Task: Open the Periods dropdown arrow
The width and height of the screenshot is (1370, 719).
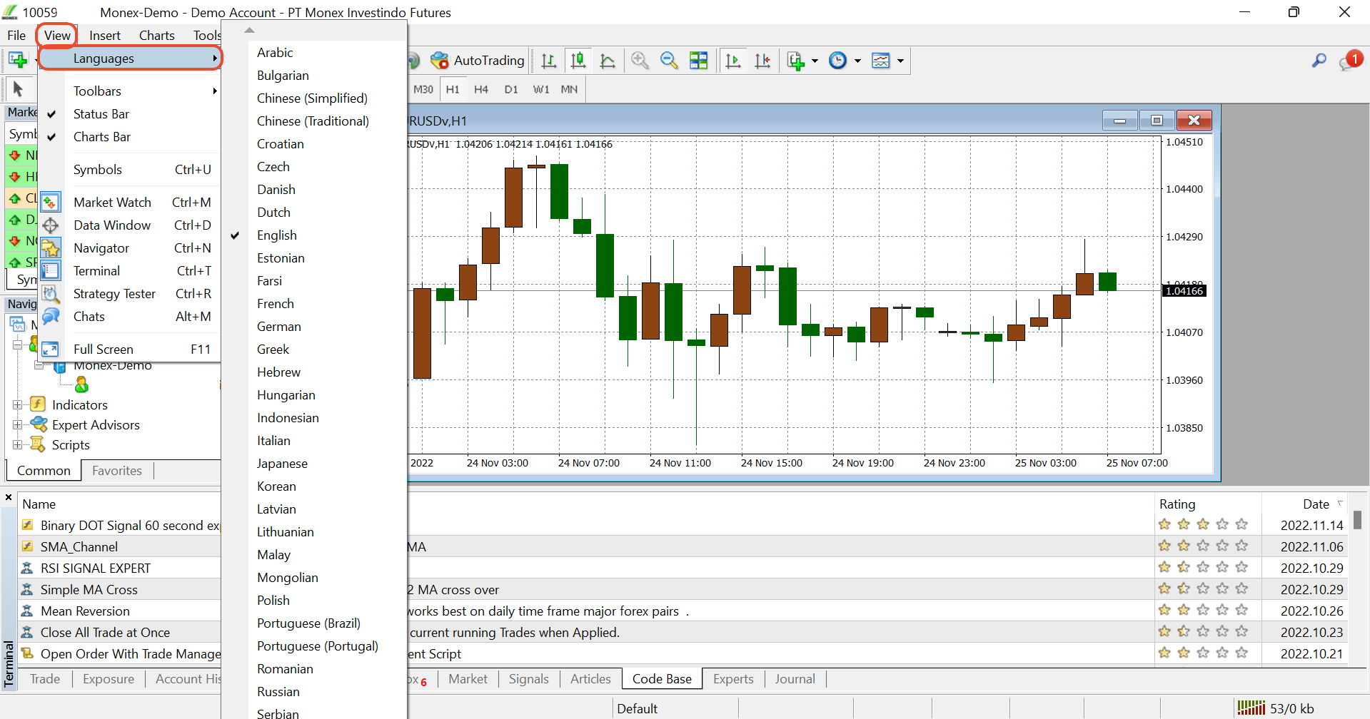Action: click(x=857, y=61)
